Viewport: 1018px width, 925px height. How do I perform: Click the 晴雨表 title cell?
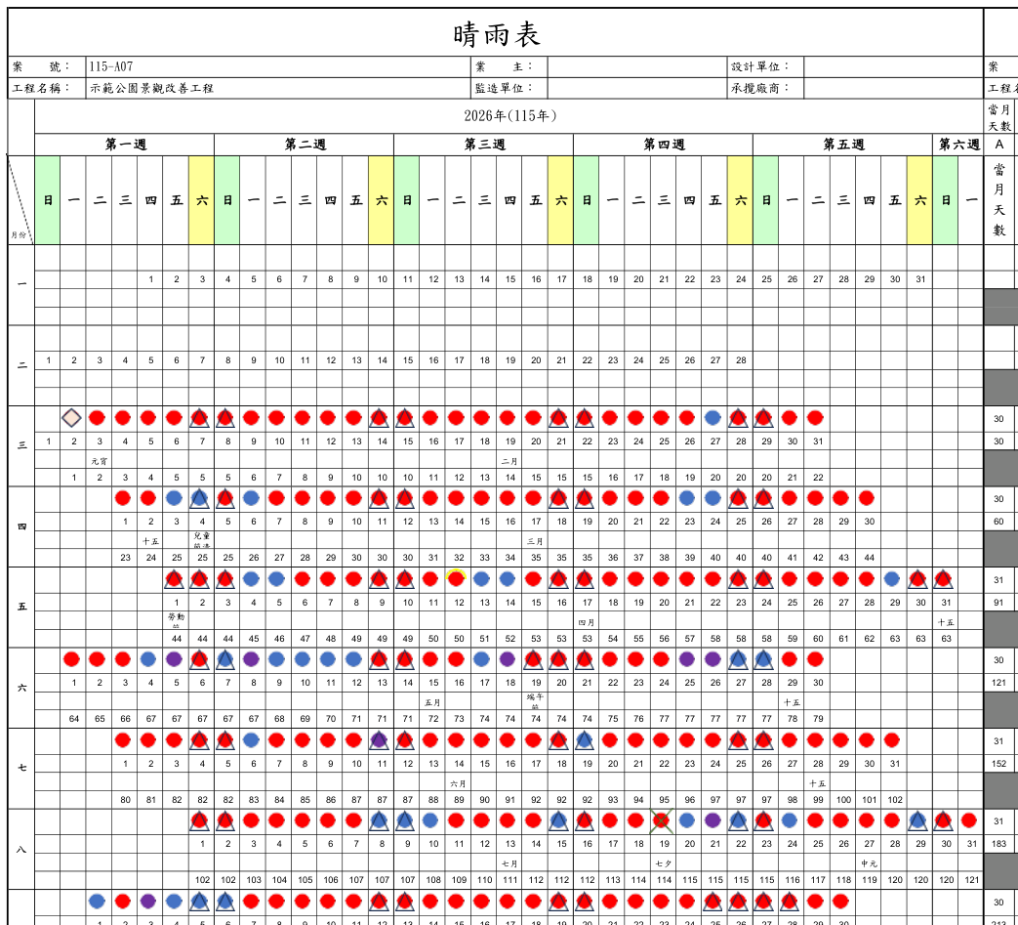496,33
